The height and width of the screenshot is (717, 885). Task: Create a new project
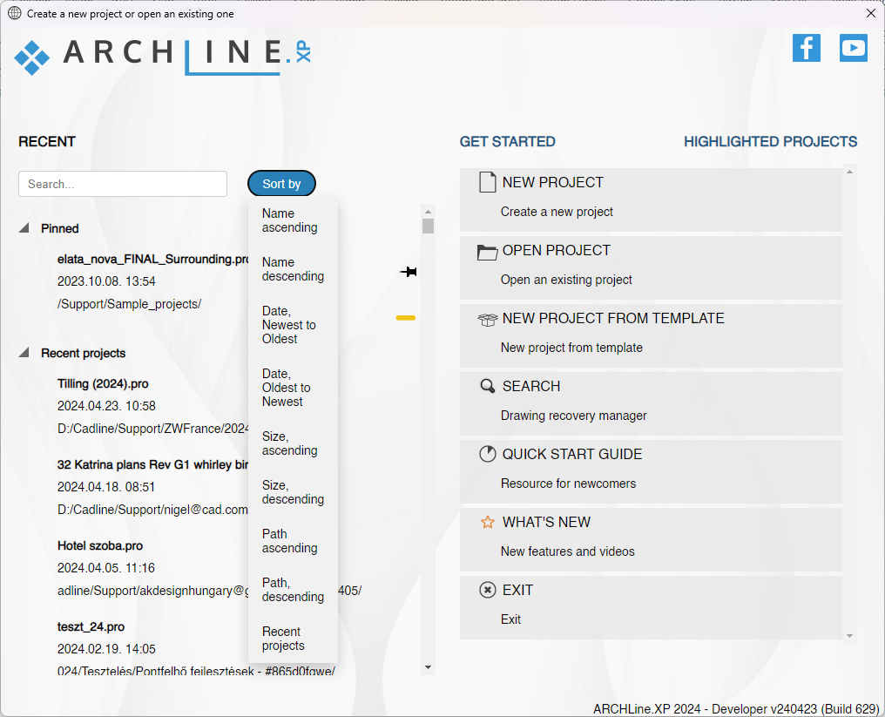click(651, 200)
